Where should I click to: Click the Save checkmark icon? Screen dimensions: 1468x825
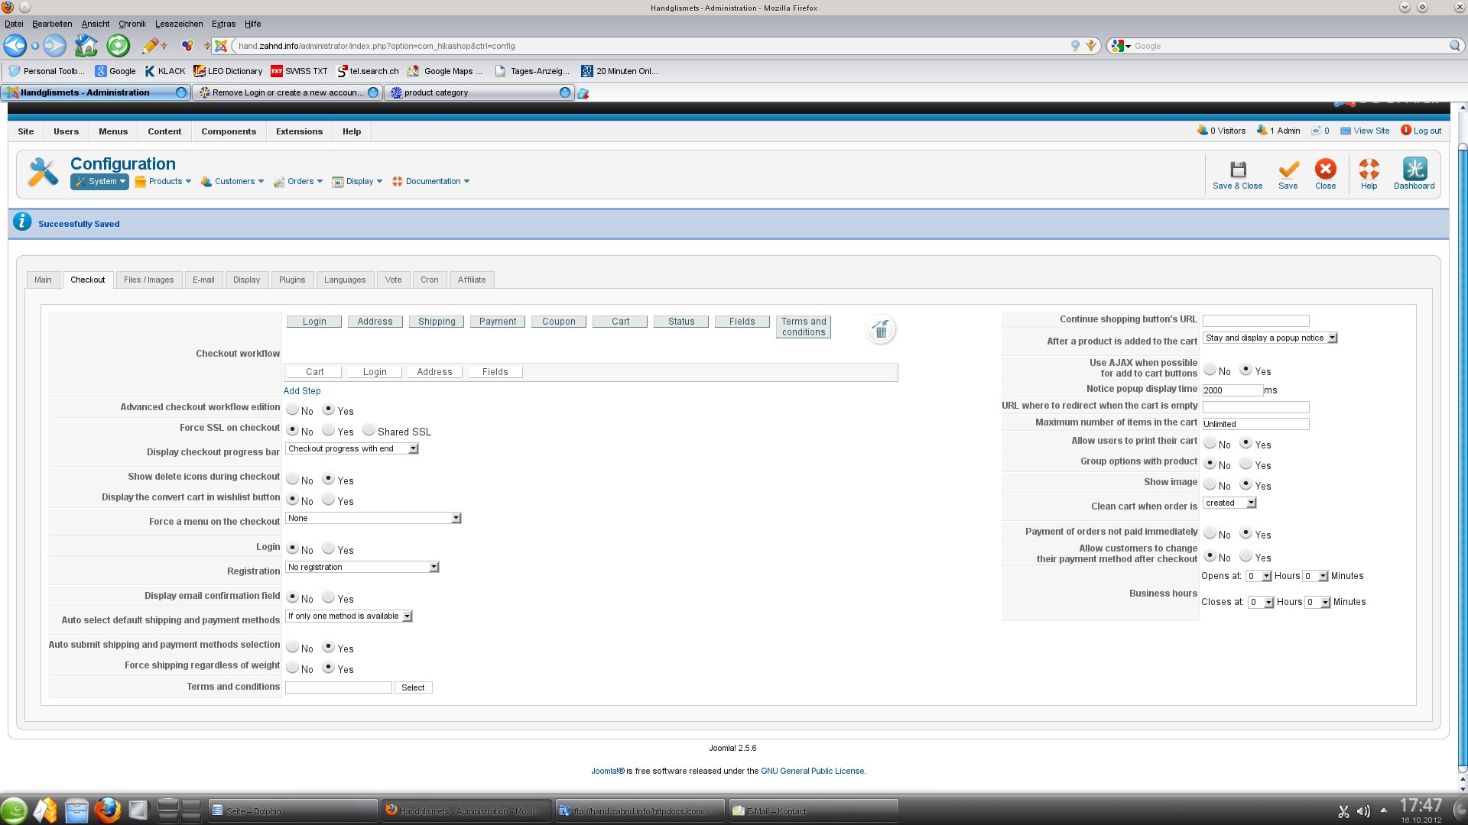pos(1288,170)
